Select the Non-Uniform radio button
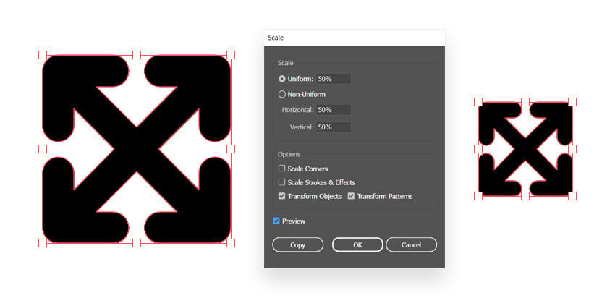The height and width of the screenshot is (298, 615). point(281,95)
